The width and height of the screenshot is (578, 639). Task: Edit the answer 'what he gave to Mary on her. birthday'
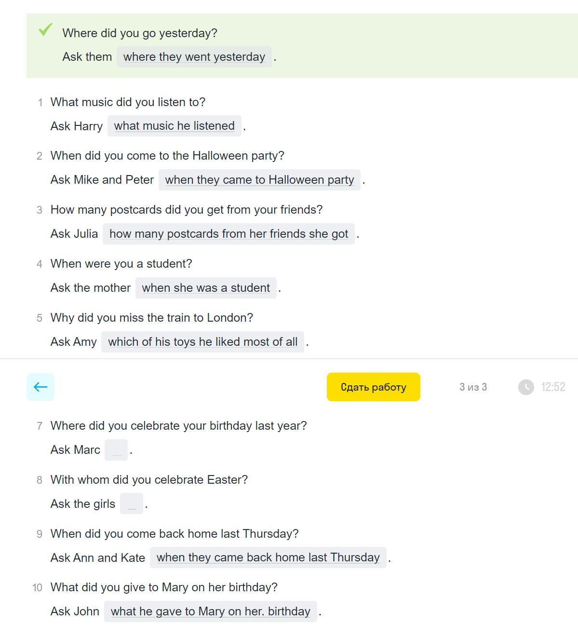(x=211, y=612)
